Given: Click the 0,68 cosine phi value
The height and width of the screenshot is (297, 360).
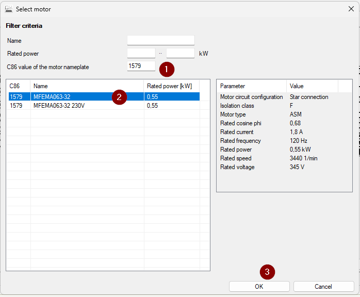Looking at the screenshot, I should pos(295,123).
